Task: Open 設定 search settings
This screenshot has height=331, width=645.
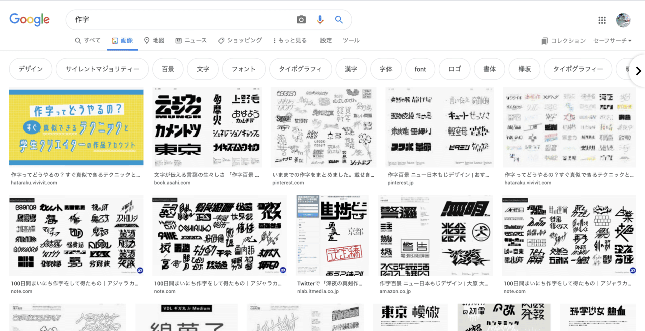Action: point(326,40)
